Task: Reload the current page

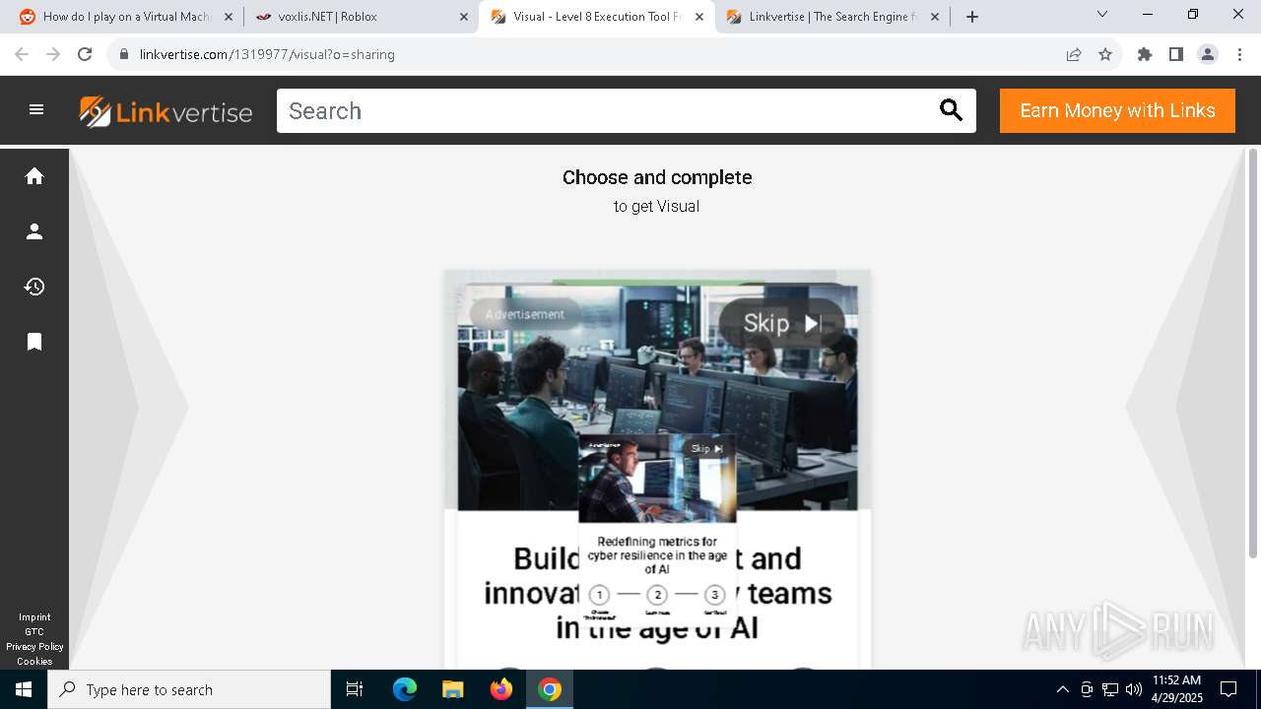Action: point(85,54)
